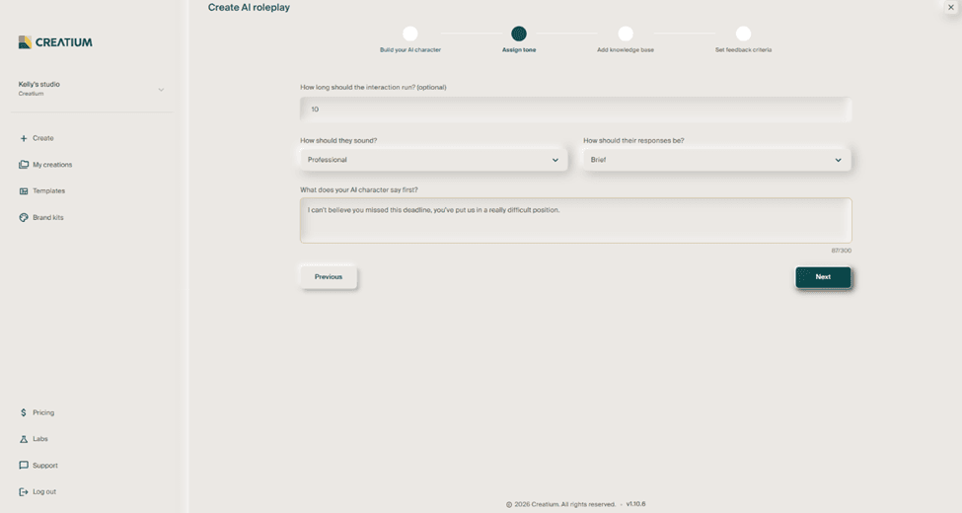This screenshot has width=962, height=513.
Task: Click the Next button
Action: [823, 277]
